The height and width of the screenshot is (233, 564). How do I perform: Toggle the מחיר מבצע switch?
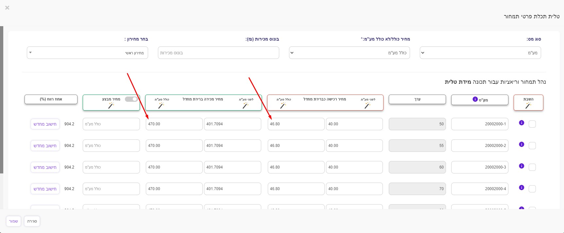pyautogui.click(x=131, y=99)
